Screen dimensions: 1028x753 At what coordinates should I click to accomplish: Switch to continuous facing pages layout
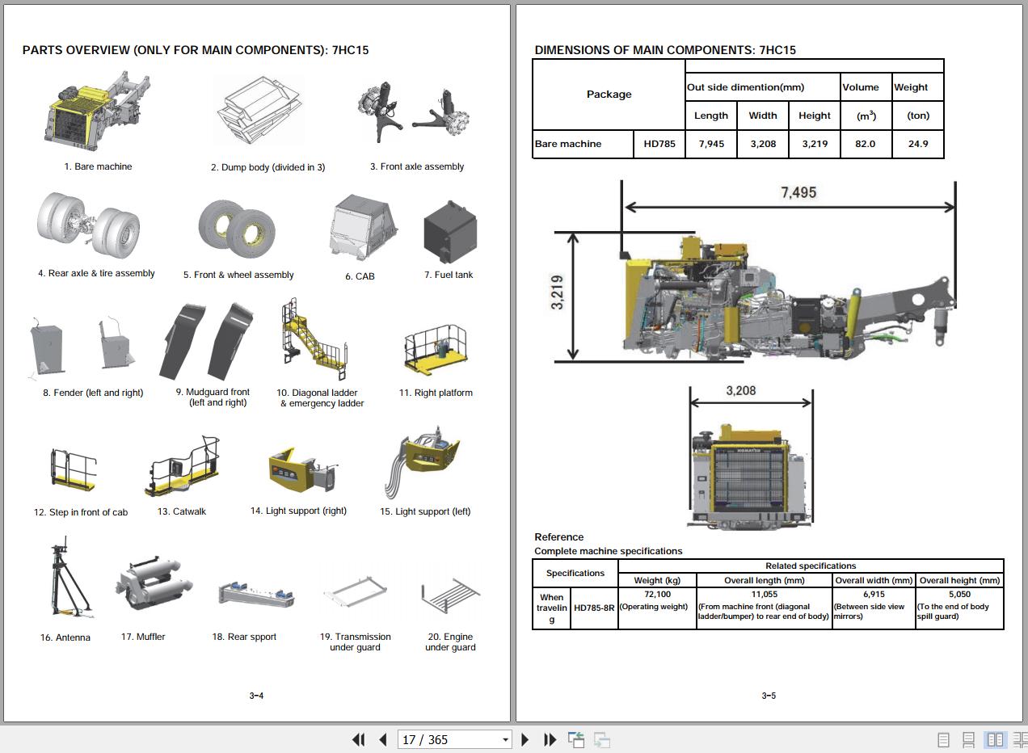(x=1019, y=739)
